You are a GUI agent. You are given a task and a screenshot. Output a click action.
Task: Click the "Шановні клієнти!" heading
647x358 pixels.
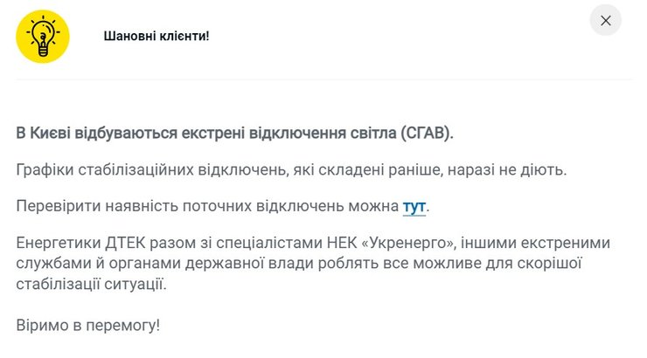[157, 37]
